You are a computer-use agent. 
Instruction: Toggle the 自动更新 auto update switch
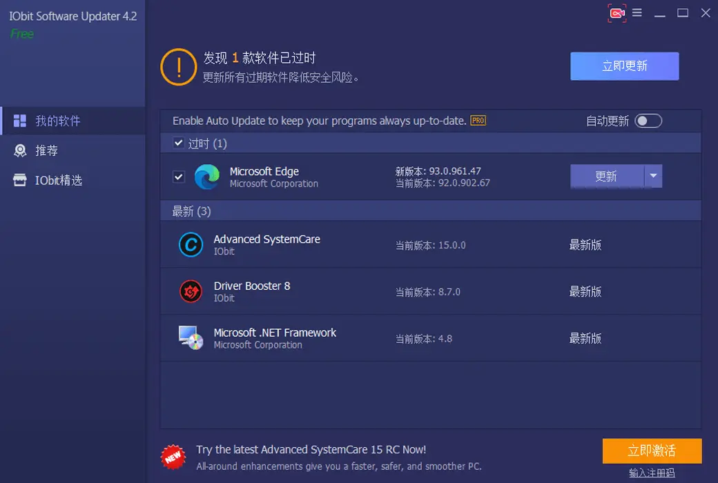(x=648, y=121)
